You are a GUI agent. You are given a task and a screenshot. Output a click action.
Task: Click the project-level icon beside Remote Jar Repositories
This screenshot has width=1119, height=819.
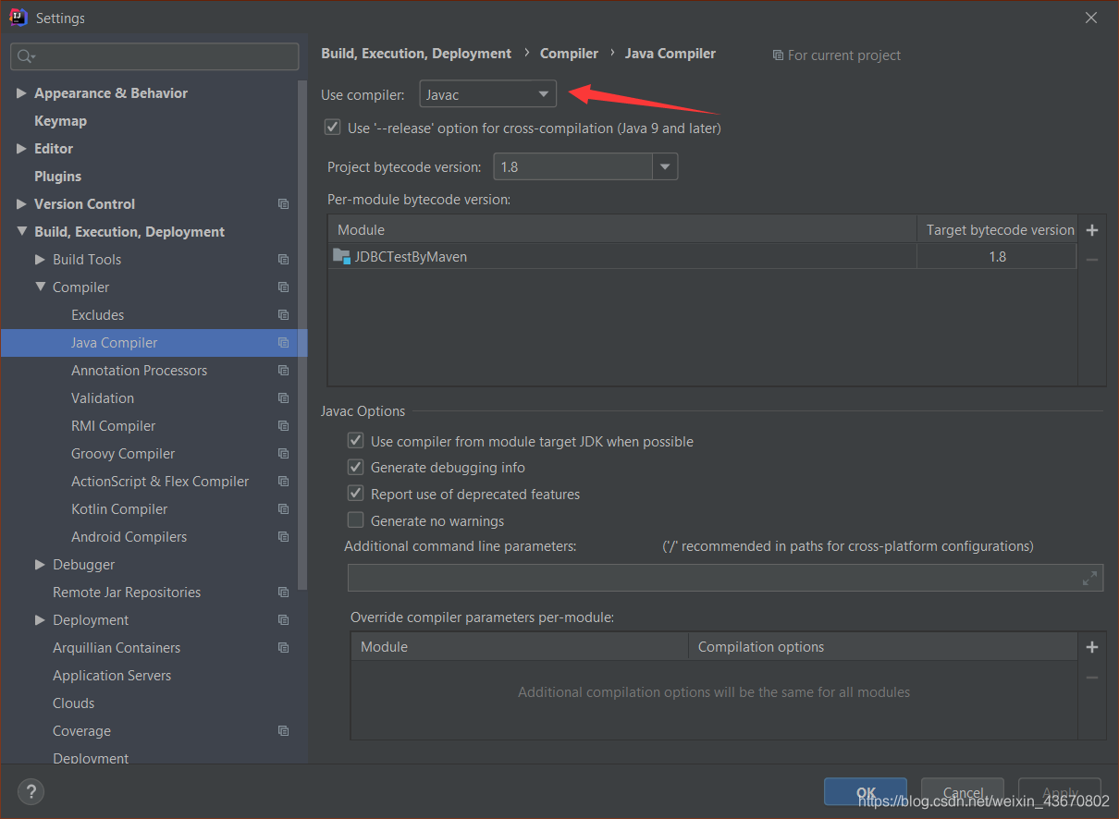click(283, 593)
